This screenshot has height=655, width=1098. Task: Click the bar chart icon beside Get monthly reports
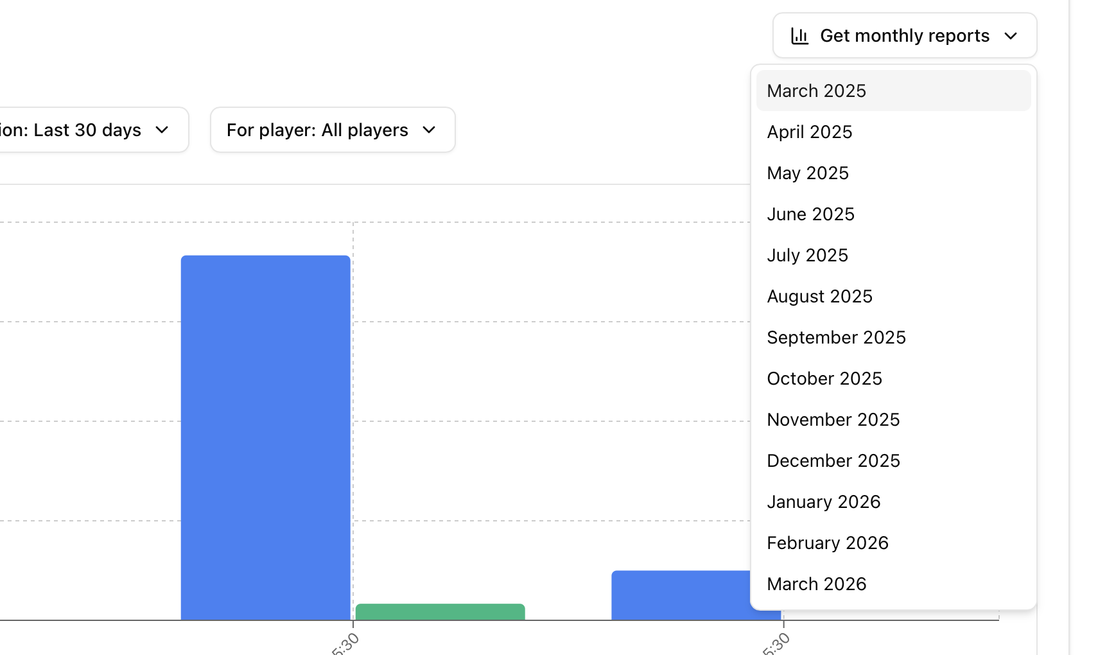[x=799, y=36]
